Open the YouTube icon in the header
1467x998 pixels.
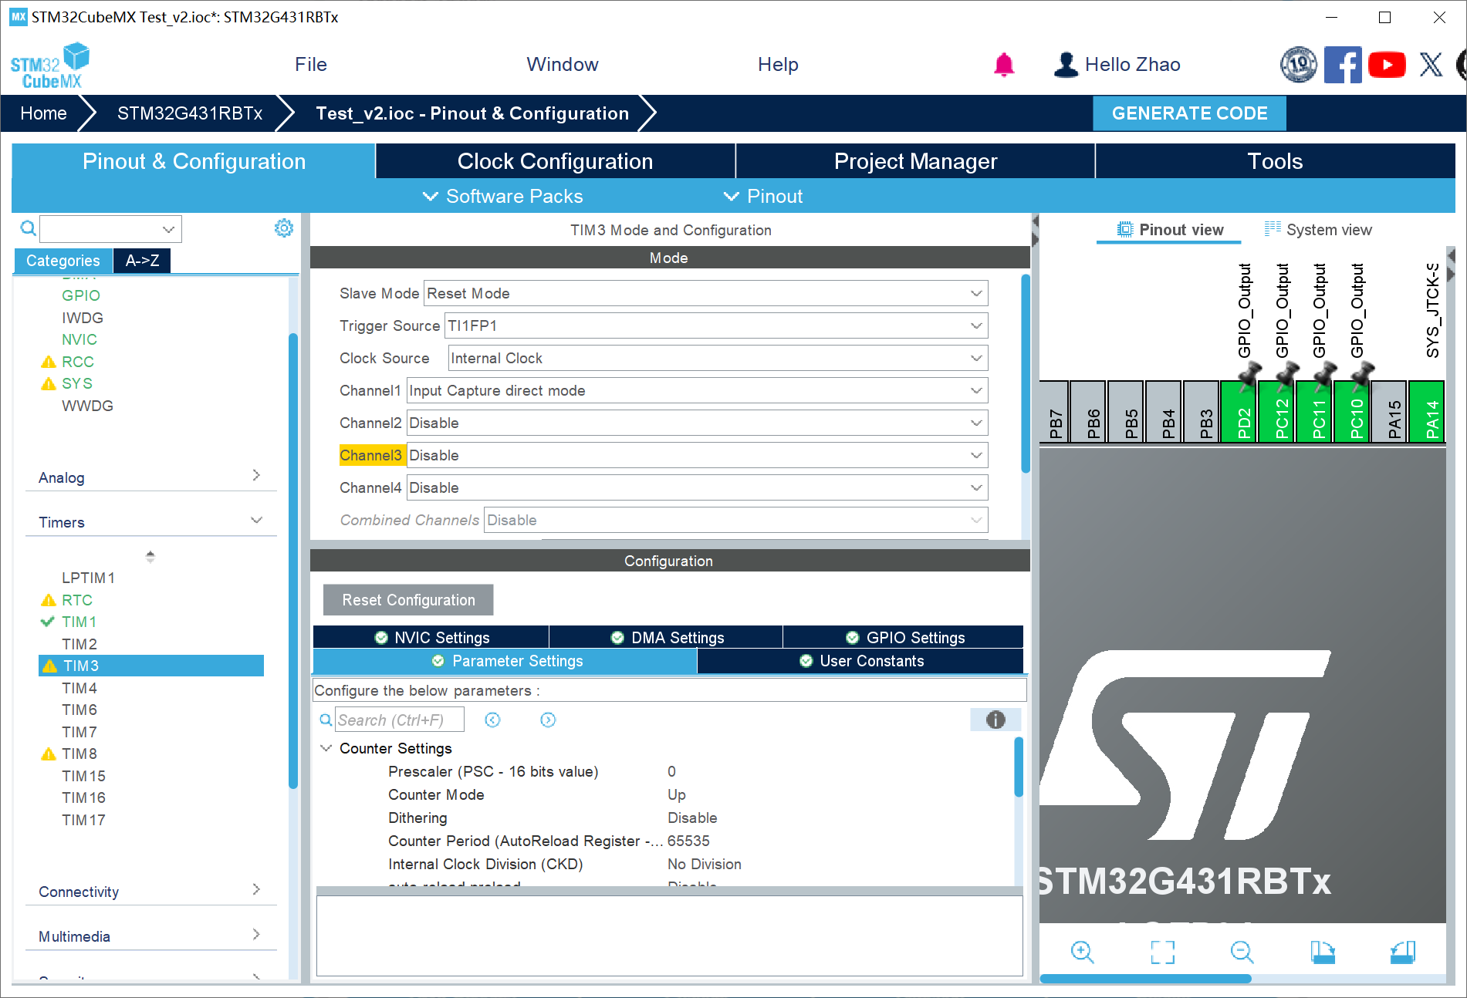[x=1387, y=65]
